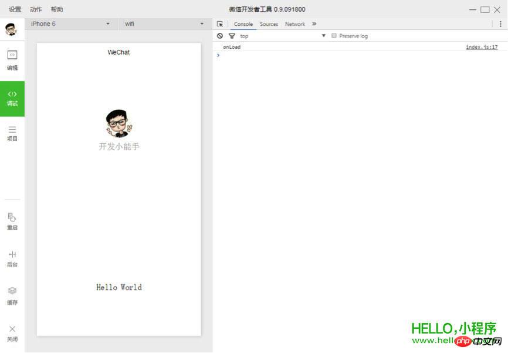
Task: Open the 帮助 menu
Action: [x=57, y=9]
